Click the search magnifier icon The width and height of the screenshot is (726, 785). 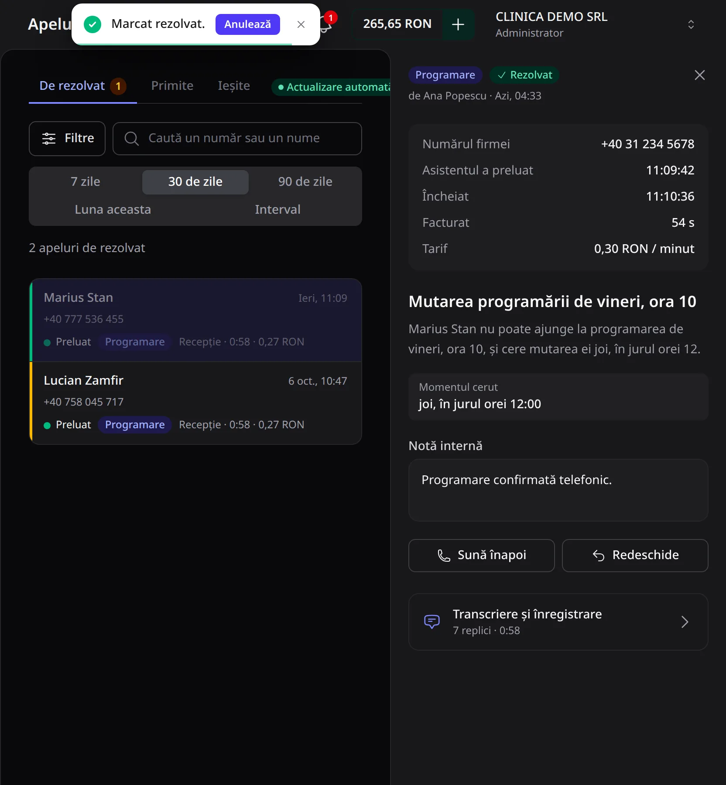click(x=132, y=138)
